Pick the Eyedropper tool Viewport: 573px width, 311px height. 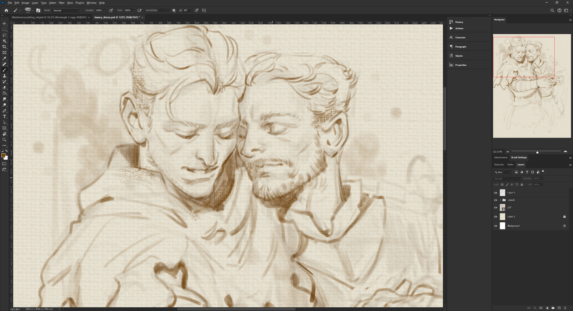click(4, 58)
